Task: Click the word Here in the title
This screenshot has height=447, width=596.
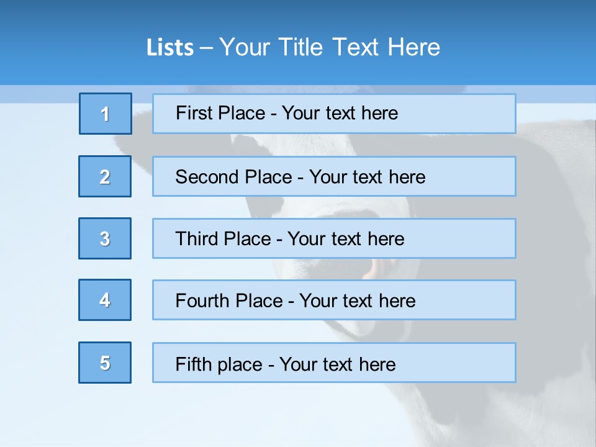Action: (414, 47)
